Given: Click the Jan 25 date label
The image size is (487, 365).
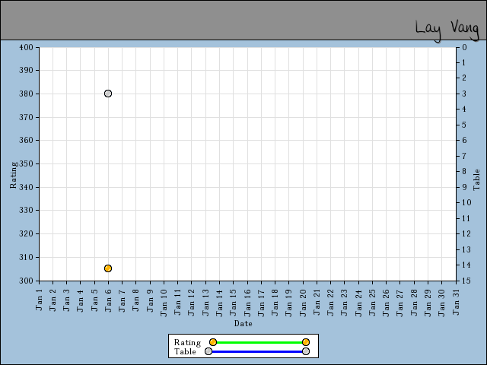Looking at the screenshot, I should point(372,303).
